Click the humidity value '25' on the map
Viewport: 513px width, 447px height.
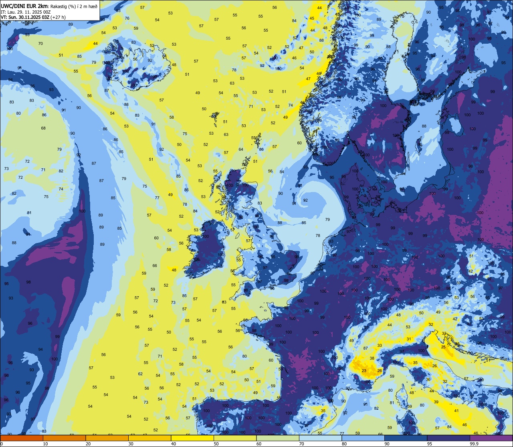(443, 347)
